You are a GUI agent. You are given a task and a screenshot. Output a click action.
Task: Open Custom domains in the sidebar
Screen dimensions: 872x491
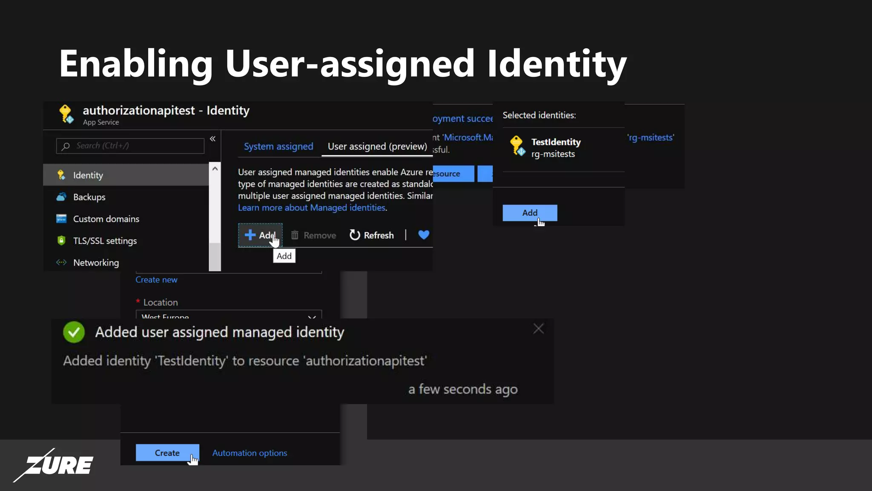(126, 219)
